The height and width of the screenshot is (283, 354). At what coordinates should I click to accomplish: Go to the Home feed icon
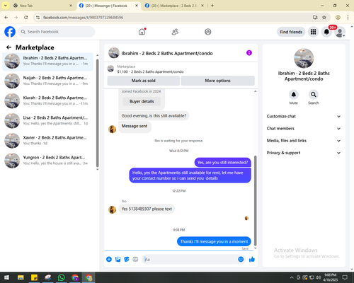point(142,32)
